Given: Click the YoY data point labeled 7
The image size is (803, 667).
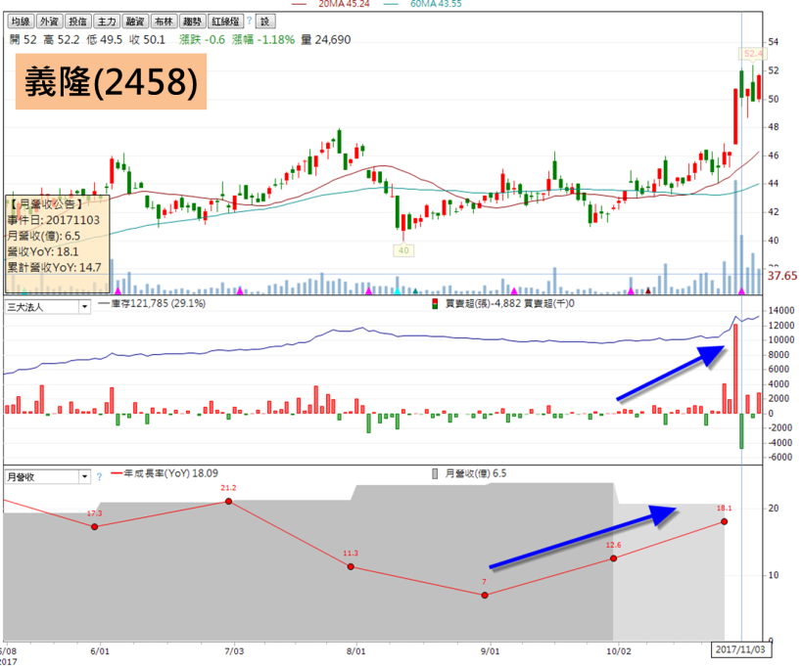Looking at the screenshot, I should coord(485,596).
